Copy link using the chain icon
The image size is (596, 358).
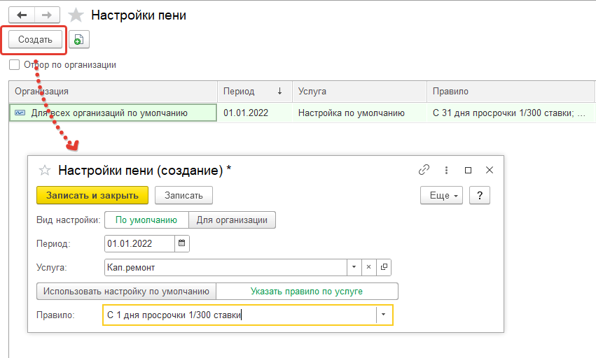pos(424,170)
